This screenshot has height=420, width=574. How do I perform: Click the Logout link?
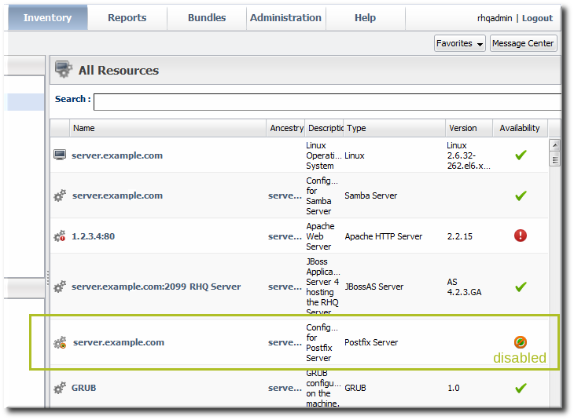pos(537,18)
